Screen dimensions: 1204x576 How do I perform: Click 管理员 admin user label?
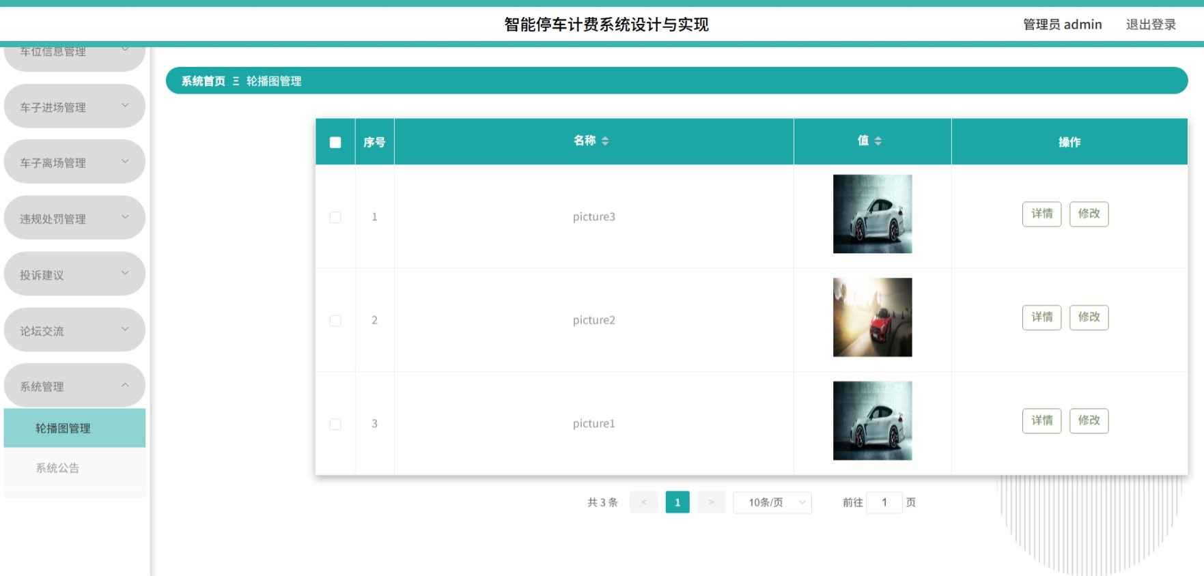(x=1063, y=25)
